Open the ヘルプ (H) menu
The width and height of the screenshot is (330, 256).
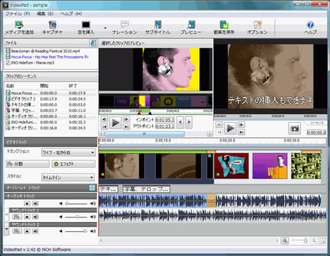pos(71,14)
